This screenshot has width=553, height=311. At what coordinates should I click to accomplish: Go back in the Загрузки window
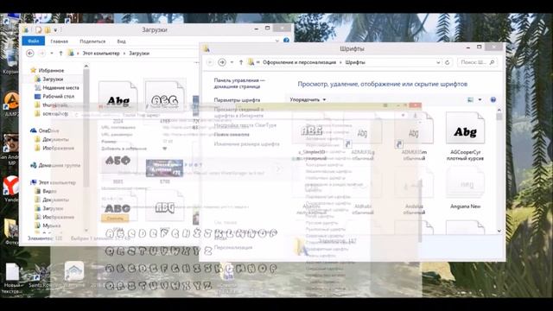pos(30,54)
